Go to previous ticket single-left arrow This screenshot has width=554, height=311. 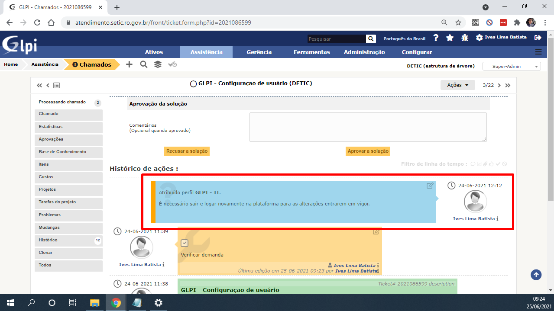48,86
